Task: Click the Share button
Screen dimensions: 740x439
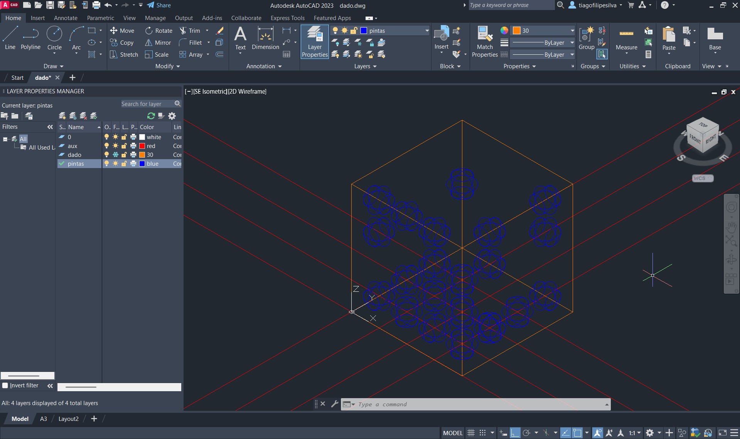Action: pyautogui.click(x=159, y=5)
